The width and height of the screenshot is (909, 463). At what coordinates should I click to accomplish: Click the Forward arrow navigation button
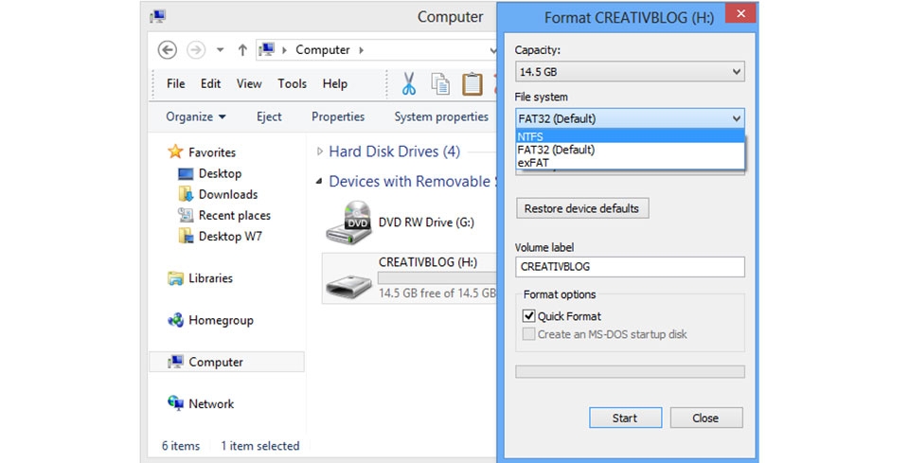click(x=196, y=50)
